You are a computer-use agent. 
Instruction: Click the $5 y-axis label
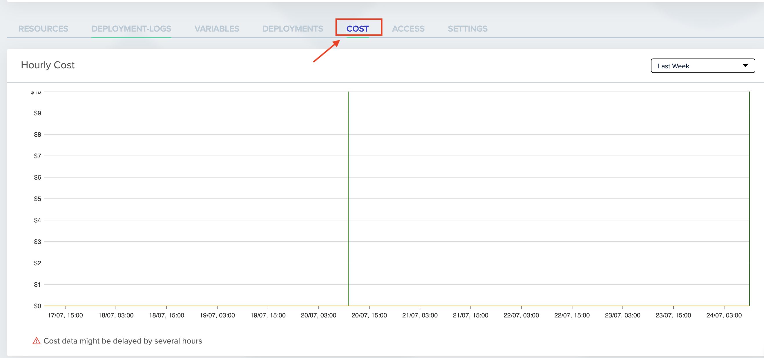(x=37, y=199)
